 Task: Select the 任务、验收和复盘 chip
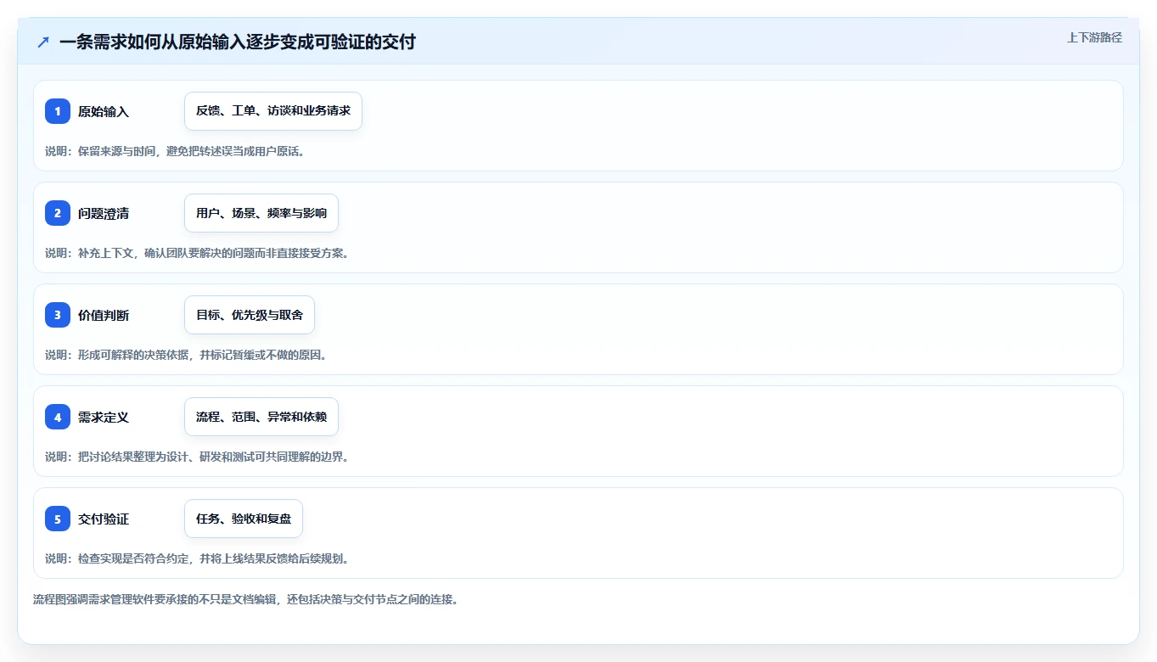244,519
